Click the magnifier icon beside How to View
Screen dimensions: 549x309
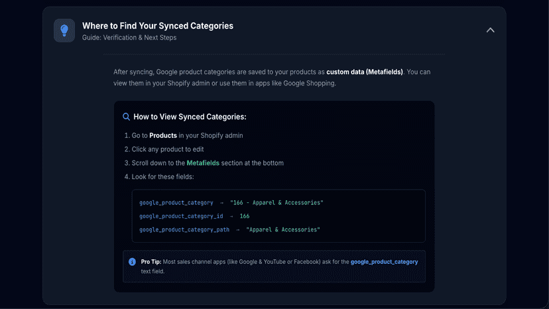coord(127,117)
